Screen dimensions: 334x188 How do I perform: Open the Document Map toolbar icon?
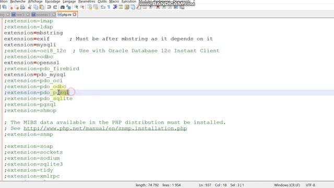click(127, 7)
